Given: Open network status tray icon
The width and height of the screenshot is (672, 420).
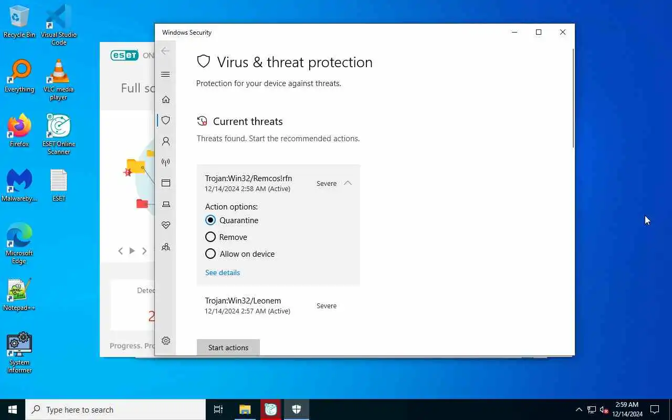Looking at the screenshot, I should (592, 409).
